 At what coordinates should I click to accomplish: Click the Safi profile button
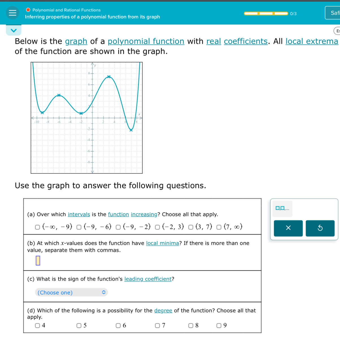(333, 13)
